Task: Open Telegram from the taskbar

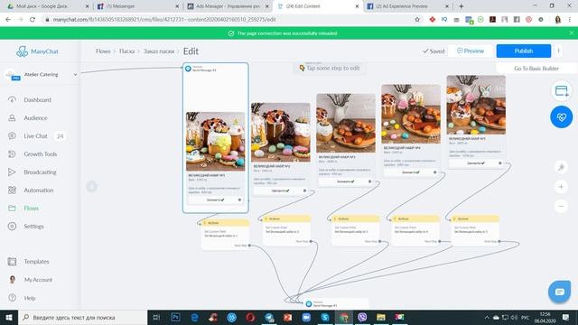Action: (269, 317)
